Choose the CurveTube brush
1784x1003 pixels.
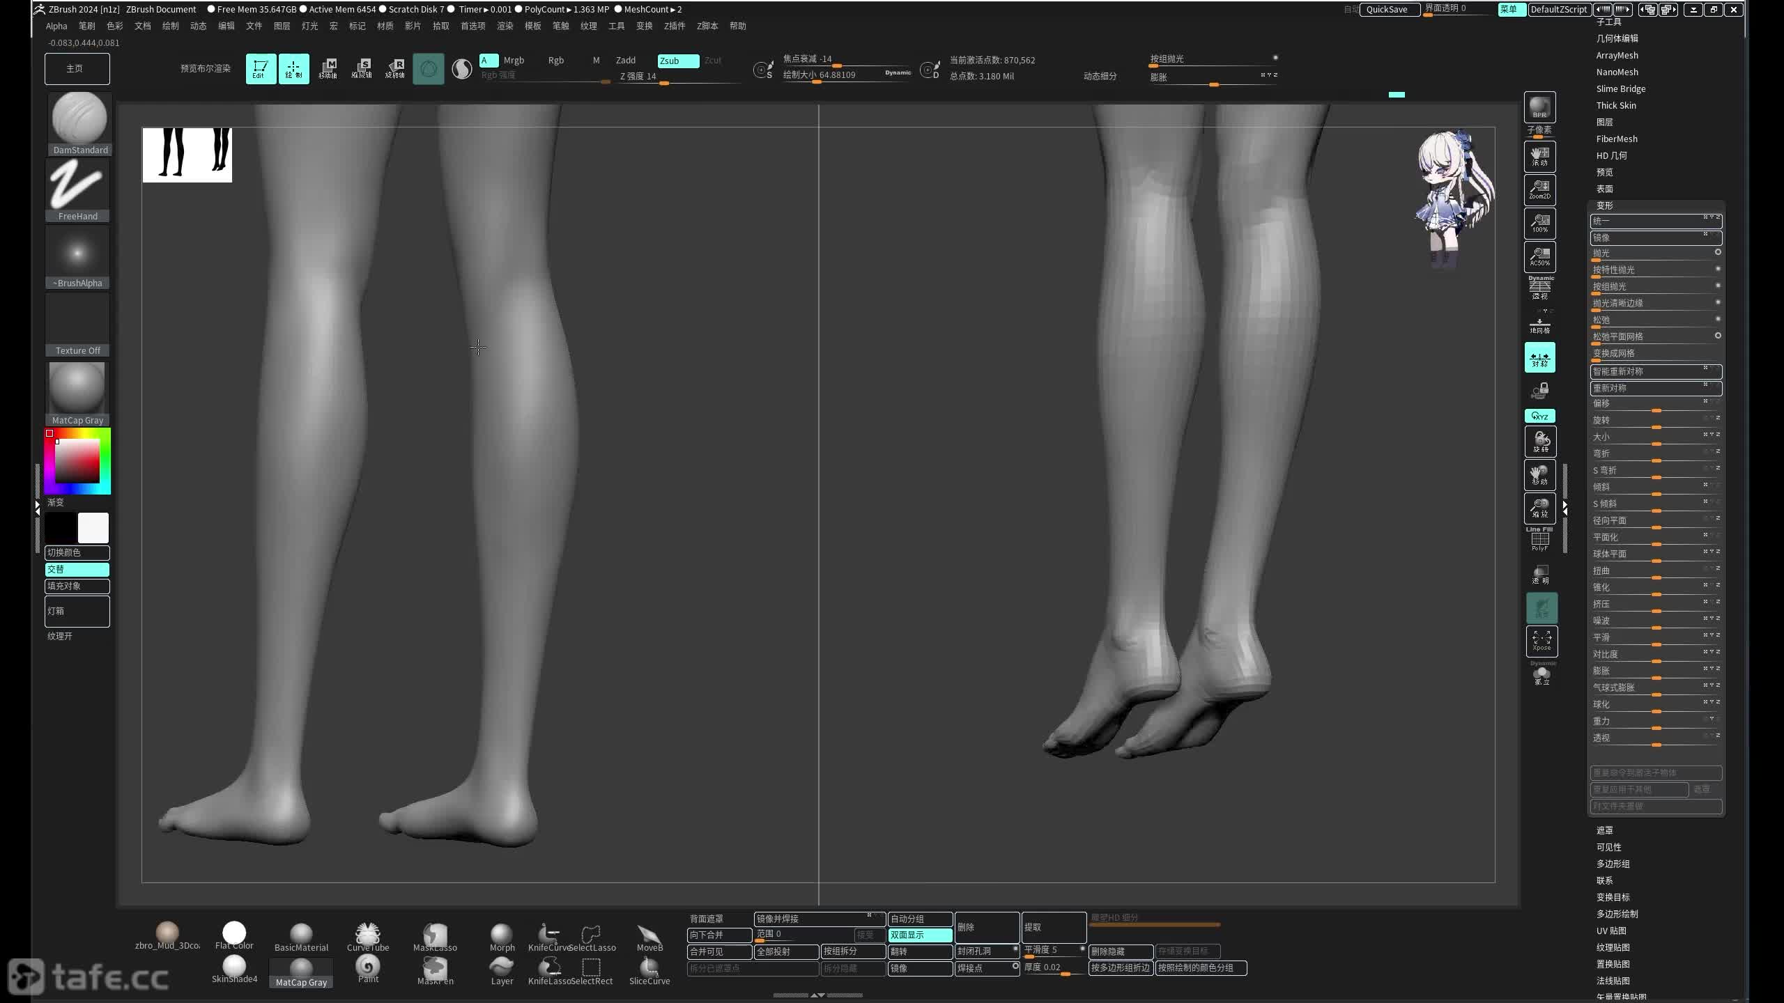point(368,938)
